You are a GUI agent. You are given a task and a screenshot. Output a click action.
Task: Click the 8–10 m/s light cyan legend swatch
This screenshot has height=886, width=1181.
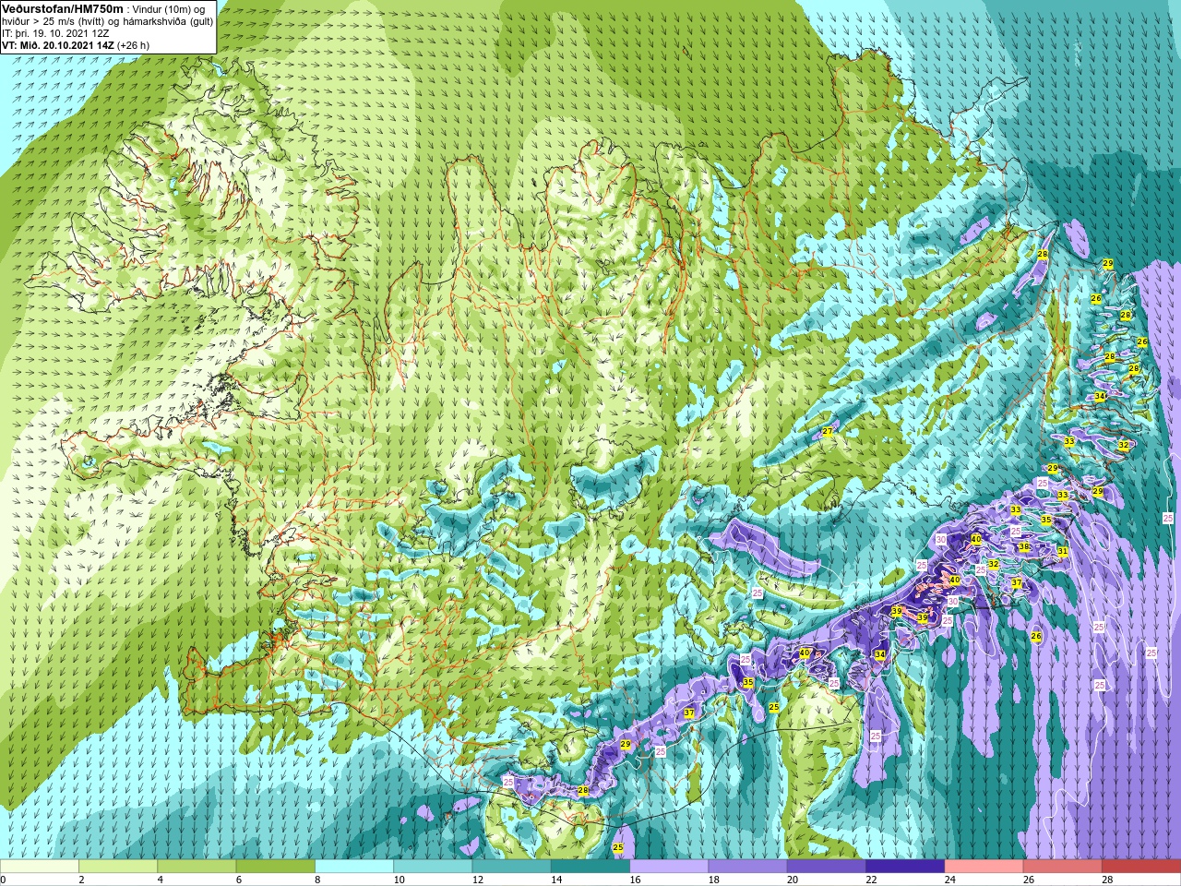tap(354, 867)
